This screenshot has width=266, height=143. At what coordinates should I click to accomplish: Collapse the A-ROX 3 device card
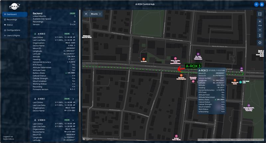(x=73, y=34)
